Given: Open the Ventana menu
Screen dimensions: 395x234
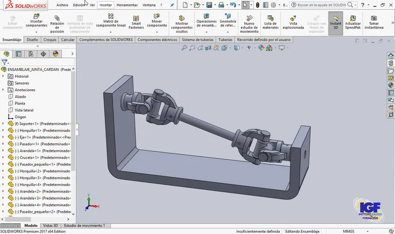Looking at the screenshot, I should [x=149, y=5].
